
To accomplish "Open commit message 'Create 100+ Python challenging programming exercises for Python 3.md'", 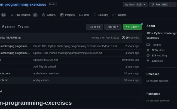I will click(75, 46).
